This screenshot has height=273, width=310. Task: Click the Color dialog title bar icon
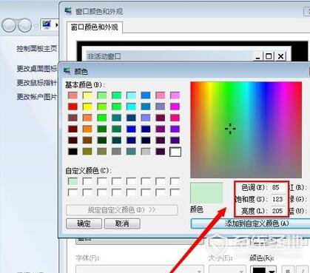coord(67,71)
